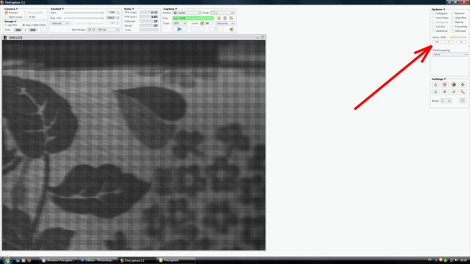Enable the Reticle option
This screenshot has height=264, width=470.
[x=452, y=22]
